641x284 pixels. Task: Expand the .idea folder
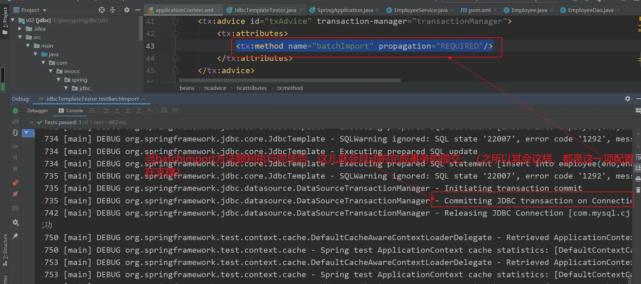pos(20,29)
